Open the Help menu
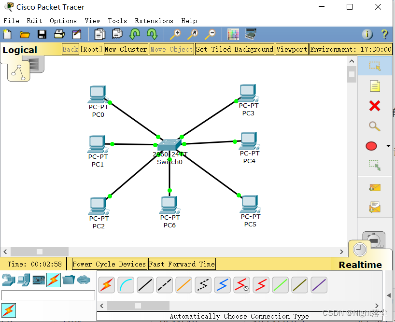 coord(189,21)
